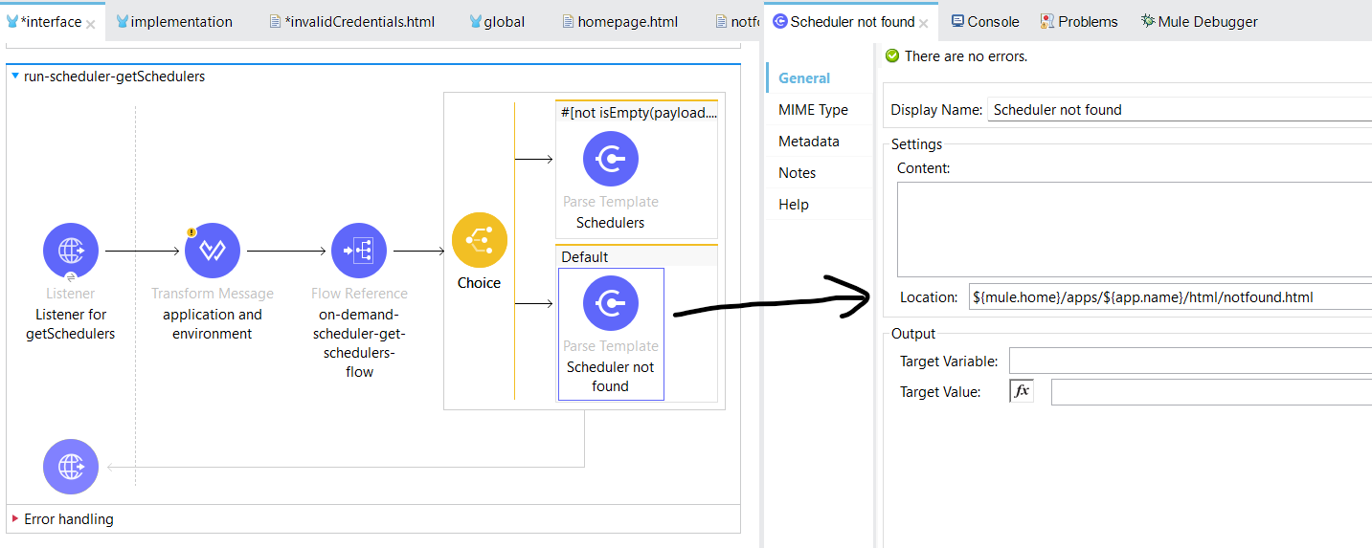Select the Scheduler not found Parse Template icon
The height and width of the screenshot is (548, 1372).
tap(610, 303)
